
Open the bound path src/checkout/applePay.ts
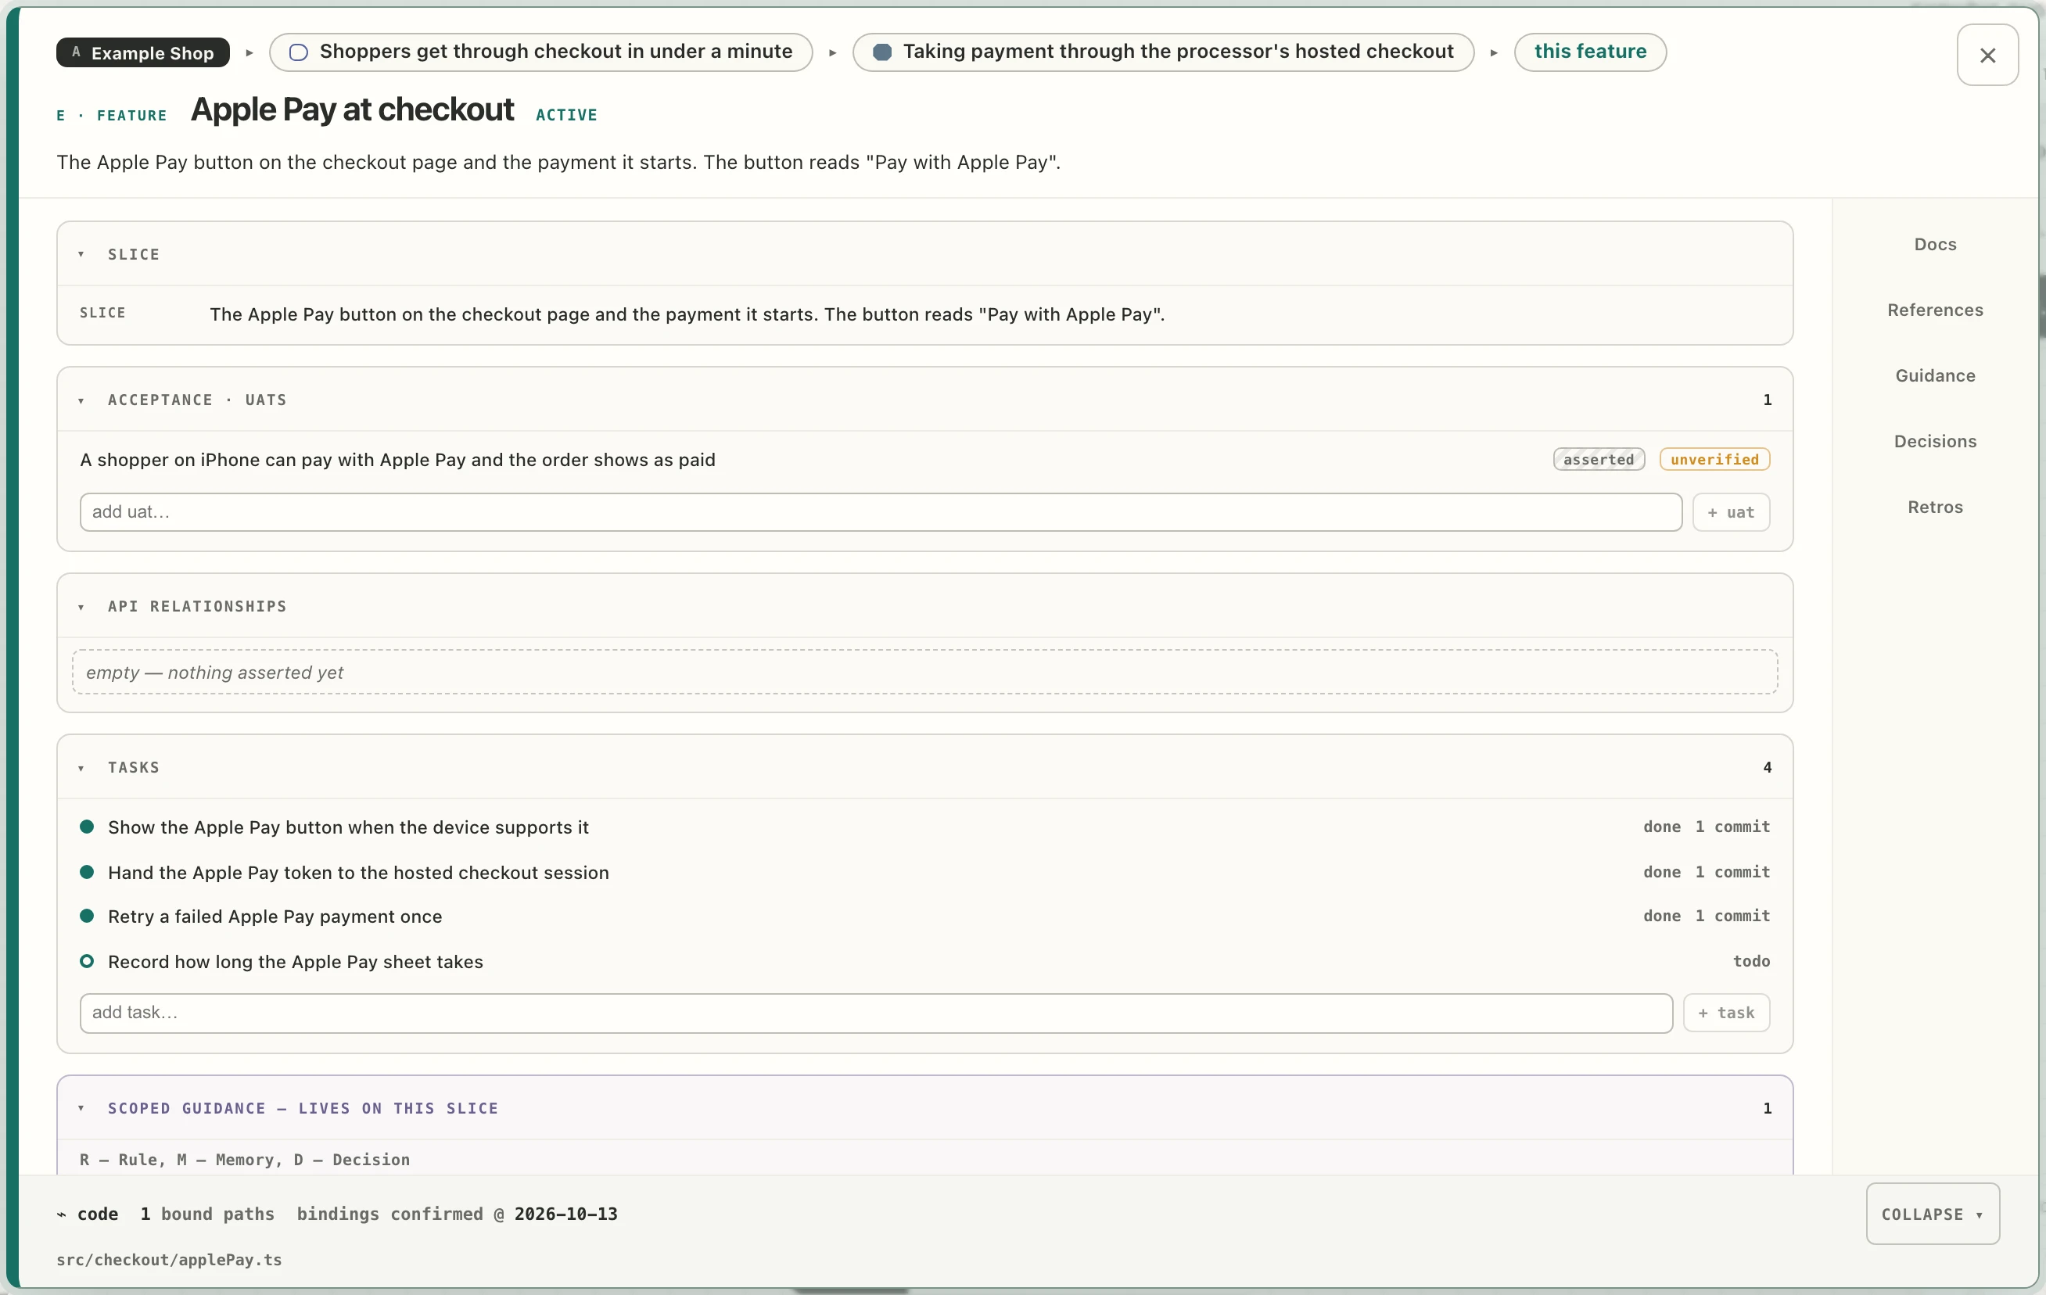[x=169, y=1260]
